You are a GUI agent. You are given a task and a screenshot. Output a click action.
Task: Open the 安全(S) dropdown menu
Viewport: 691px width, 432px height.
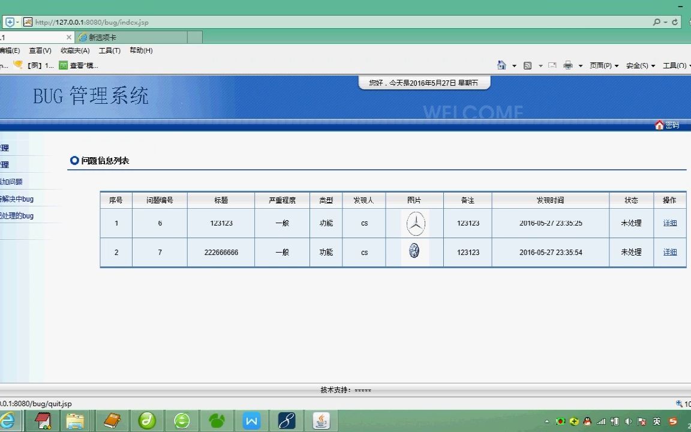click(x=637, y=65)
